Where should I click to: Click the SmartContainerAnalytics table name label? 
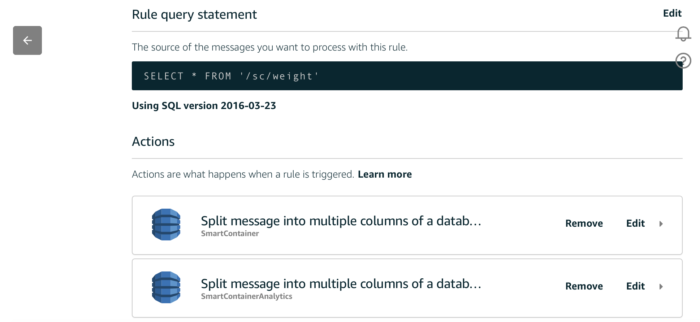click(x=246, y=296)
